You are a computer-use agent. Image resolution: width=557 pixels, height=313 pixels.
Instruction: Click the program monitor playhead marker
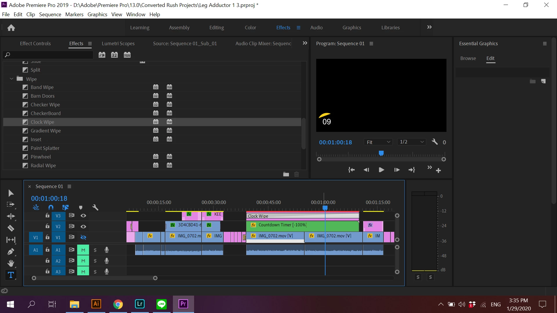(381, 153)
